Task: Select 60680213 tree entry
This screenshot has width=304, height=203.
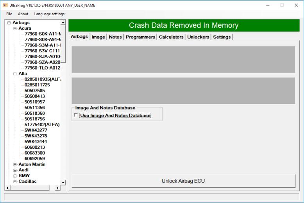Action: tap(35, 147)
